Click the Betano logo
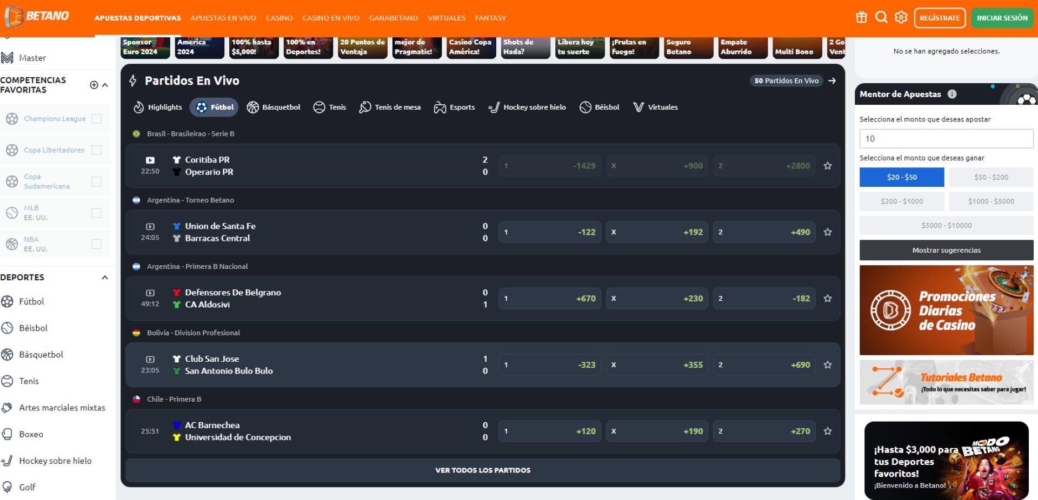Screen dimensions: 1038x500 click(37, 16)
